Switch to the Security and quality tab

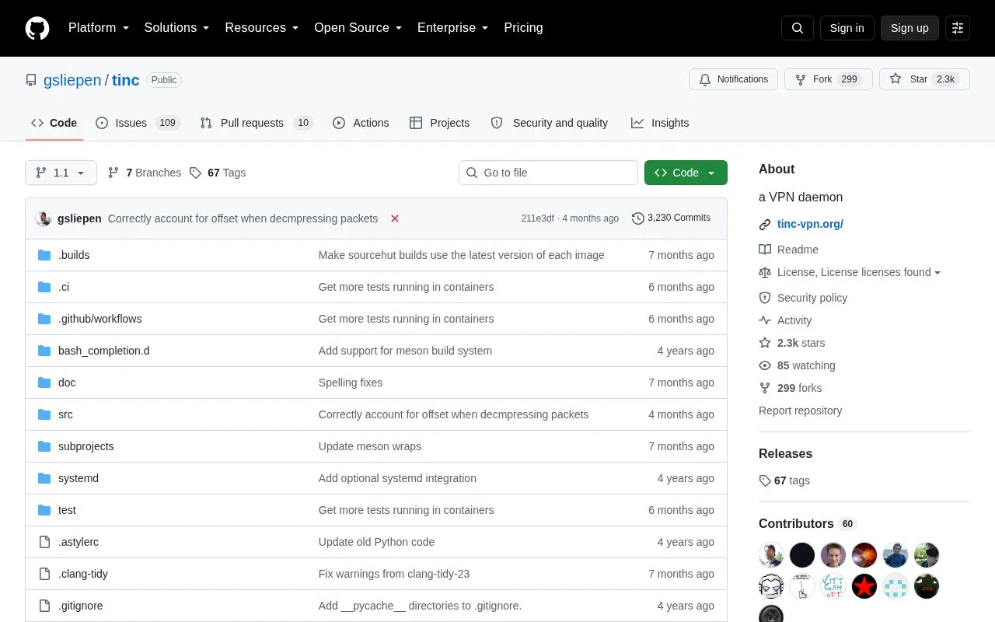coord(550,123)
